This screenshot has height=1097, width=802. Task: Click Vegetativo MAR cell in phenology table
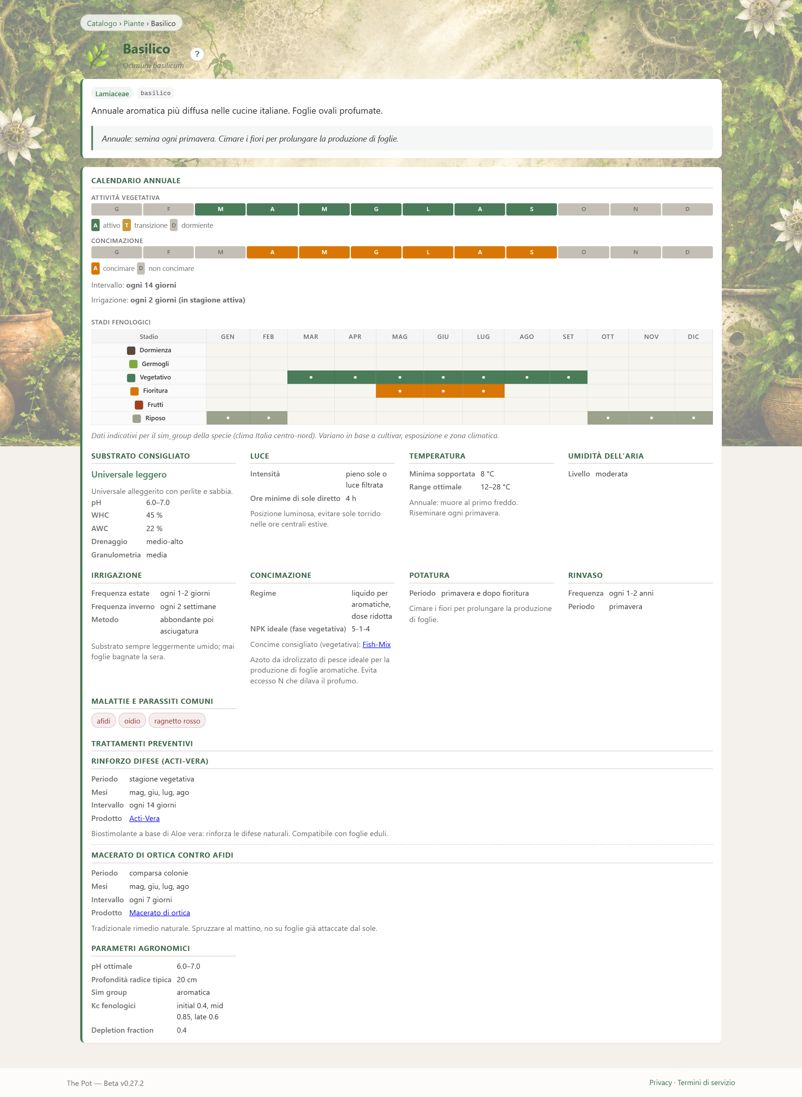coord(311,377)
